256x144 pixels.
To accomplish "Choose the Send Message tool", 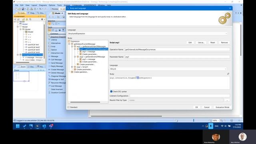I will point(56,63).
